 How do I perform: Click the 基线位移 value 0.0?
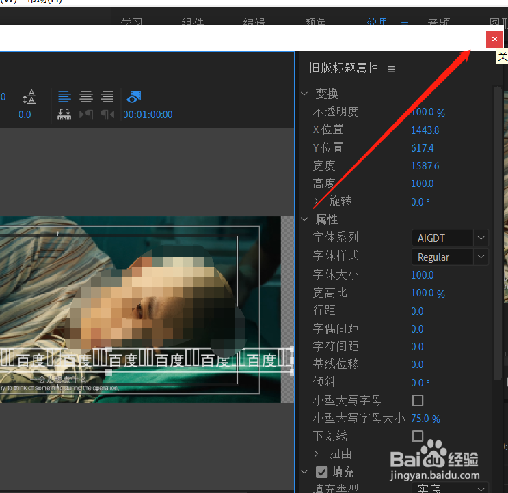417,365
